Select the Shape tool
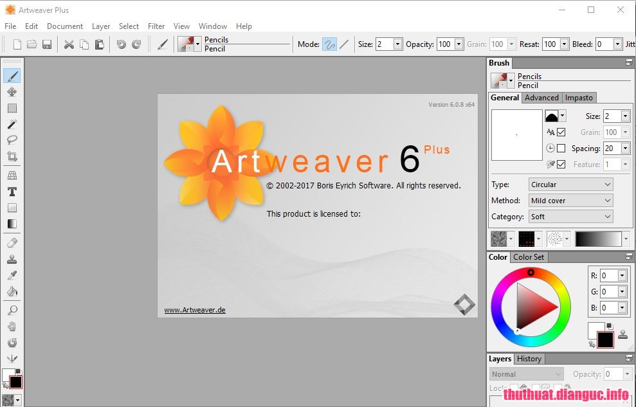The image size is (636, 407). point(12,208)
